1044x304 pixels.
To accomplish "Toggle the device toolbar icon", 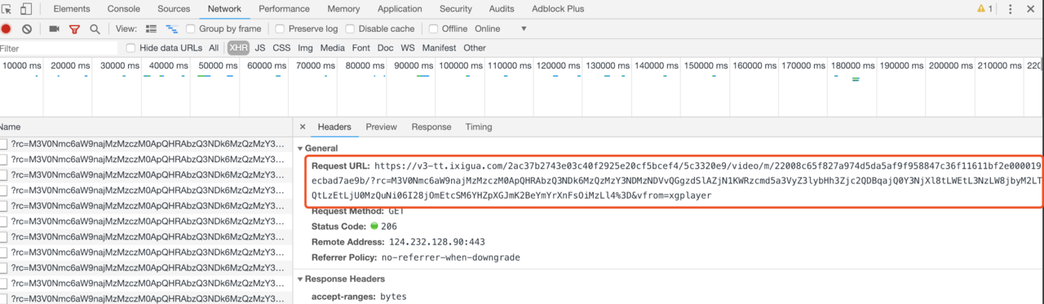I will 26,9.
